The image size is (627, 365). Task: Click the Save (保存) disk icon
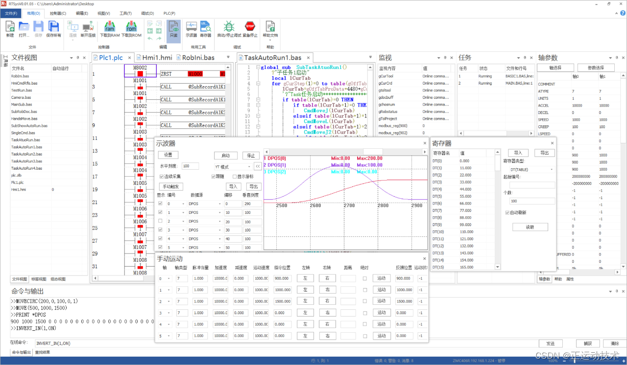coord(38,26)
